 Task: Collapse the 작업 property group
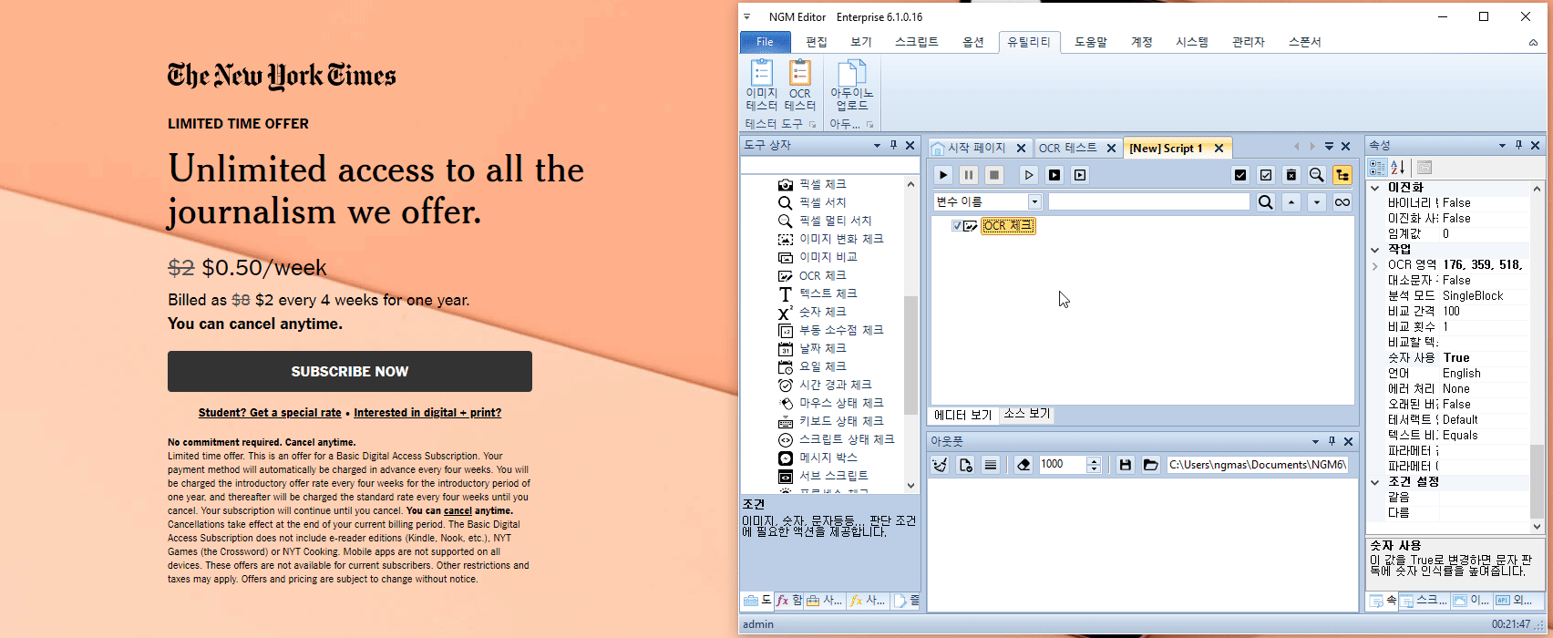point(1375,250)
